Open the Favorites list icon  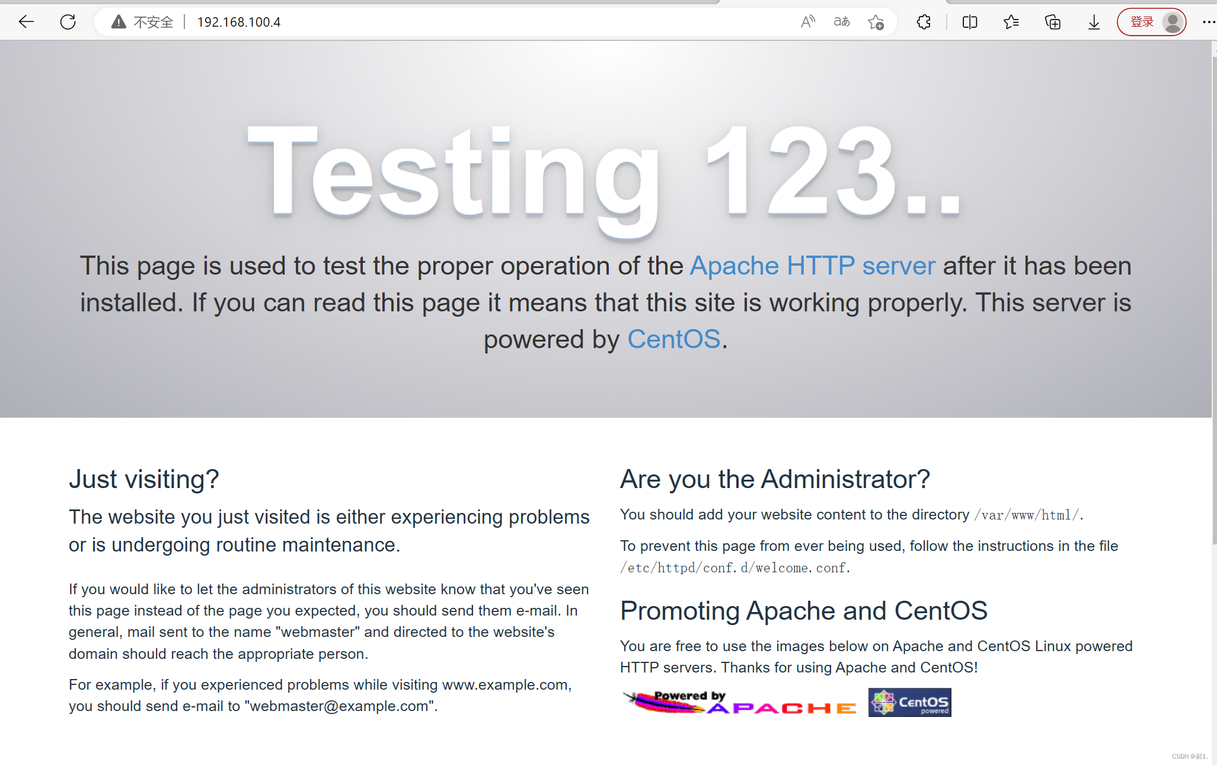[x=1011, y=23]
